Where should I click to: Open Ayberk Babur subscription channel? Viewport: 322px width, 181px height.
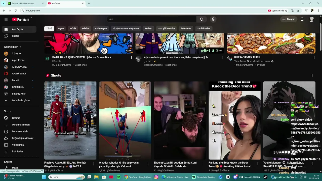(19, 74)
